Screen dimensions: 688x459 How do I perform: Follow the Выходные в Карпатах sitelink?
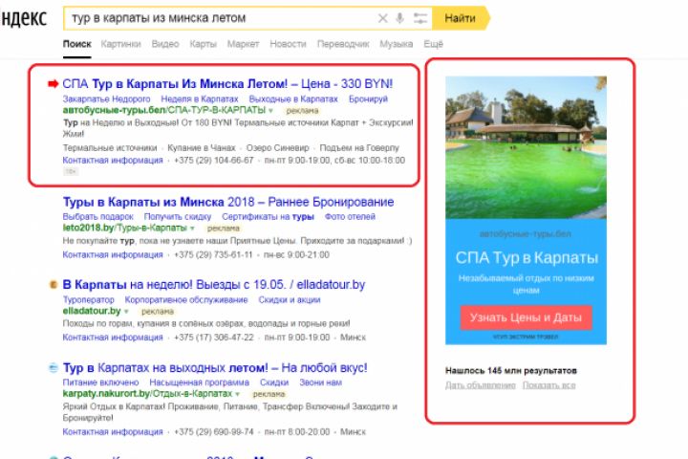tap(293, 98)
